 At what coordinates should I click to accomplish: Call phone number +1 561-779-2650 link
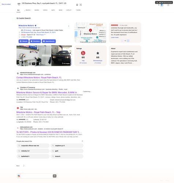(x=26, y=37)
